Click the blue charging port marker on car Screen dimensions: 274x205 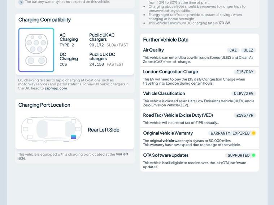pyautogui.click(x=73, y=137)
